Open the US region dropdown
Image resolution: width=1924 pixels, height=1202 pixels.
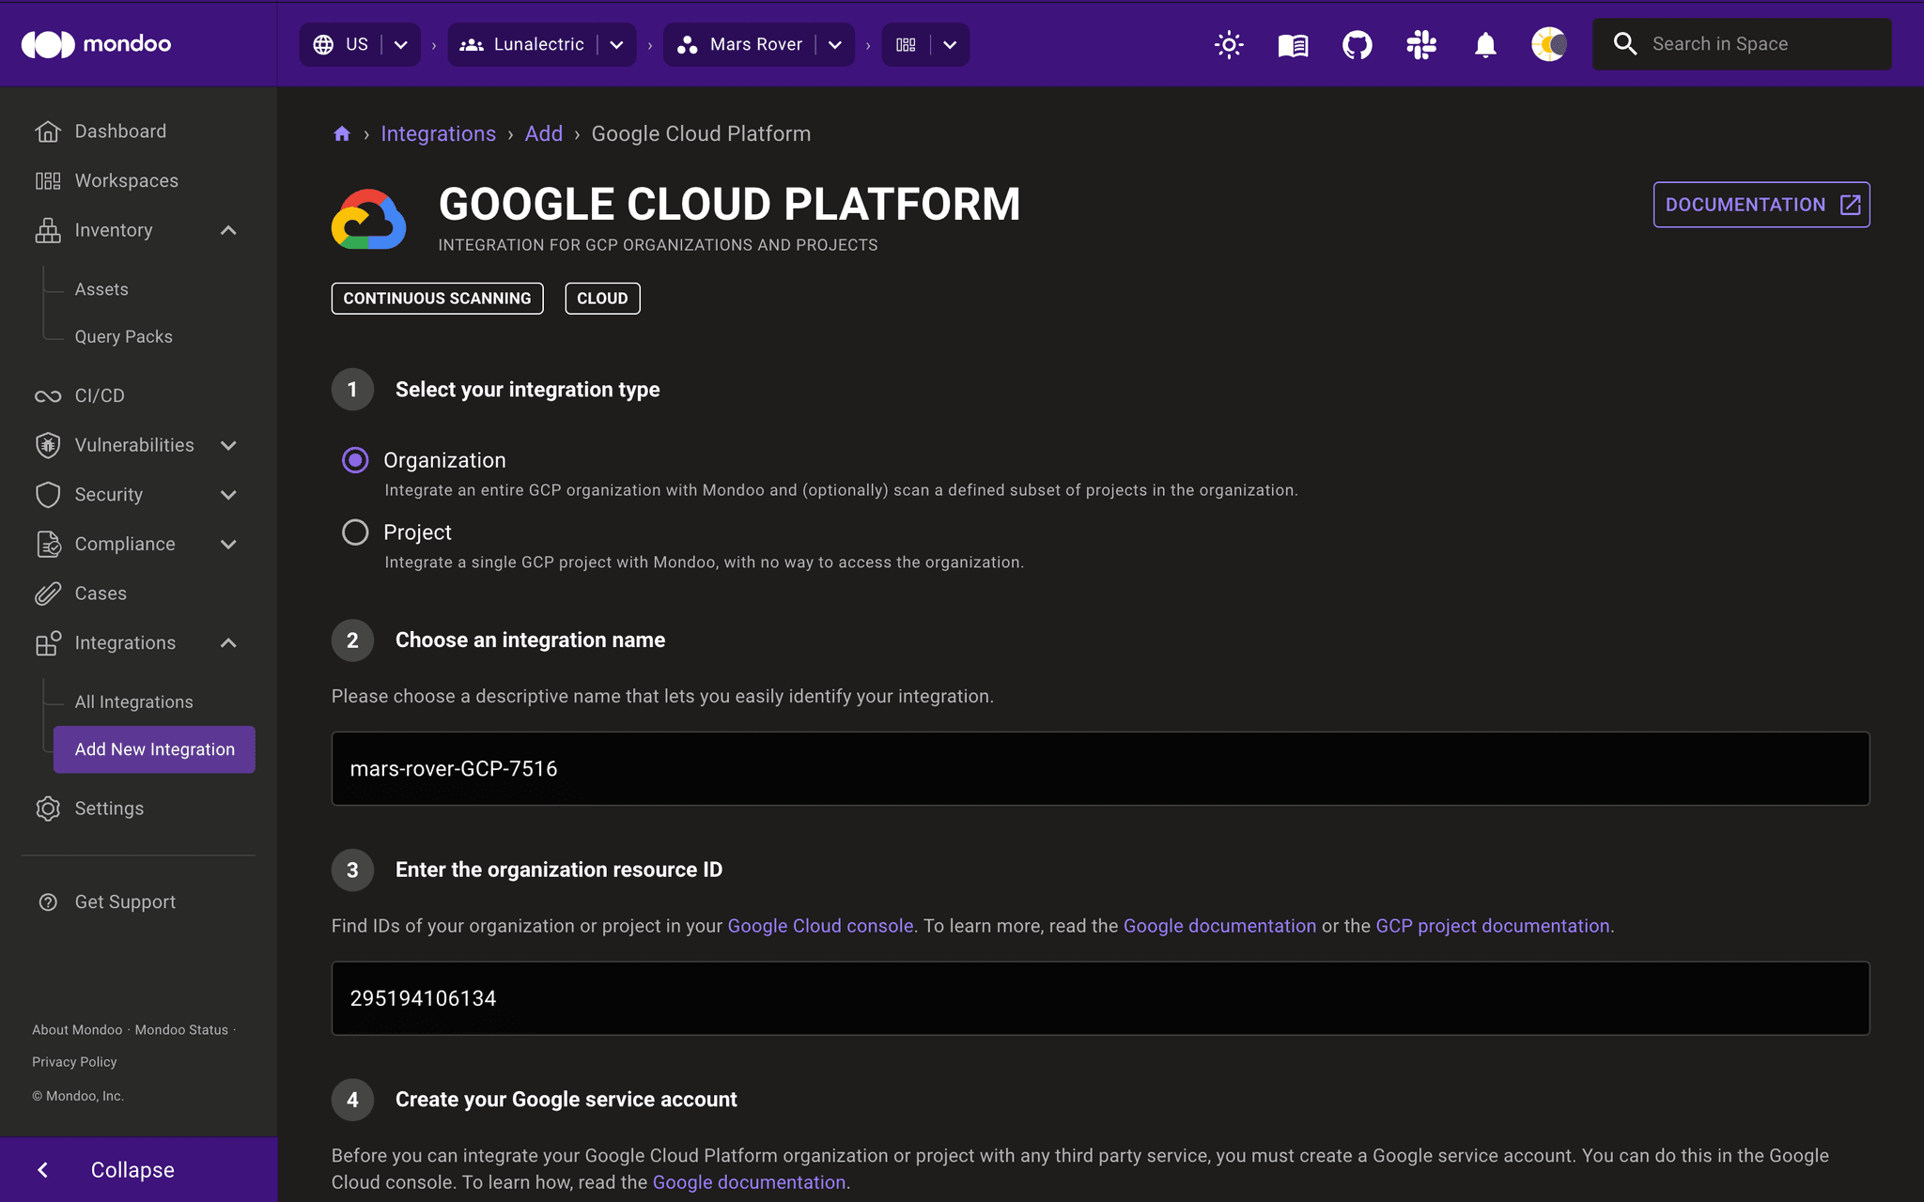[401, 44]
